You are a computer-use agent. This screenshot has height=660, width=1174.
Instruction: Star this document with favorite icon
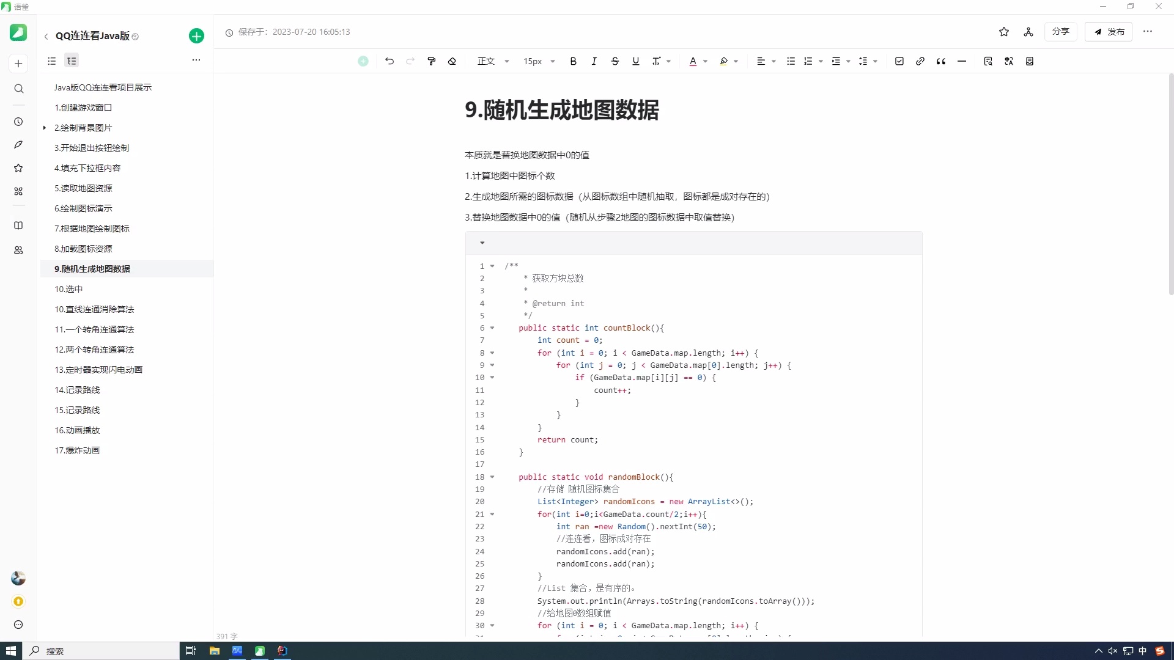pyautogui.click(x=1003, y=32)
